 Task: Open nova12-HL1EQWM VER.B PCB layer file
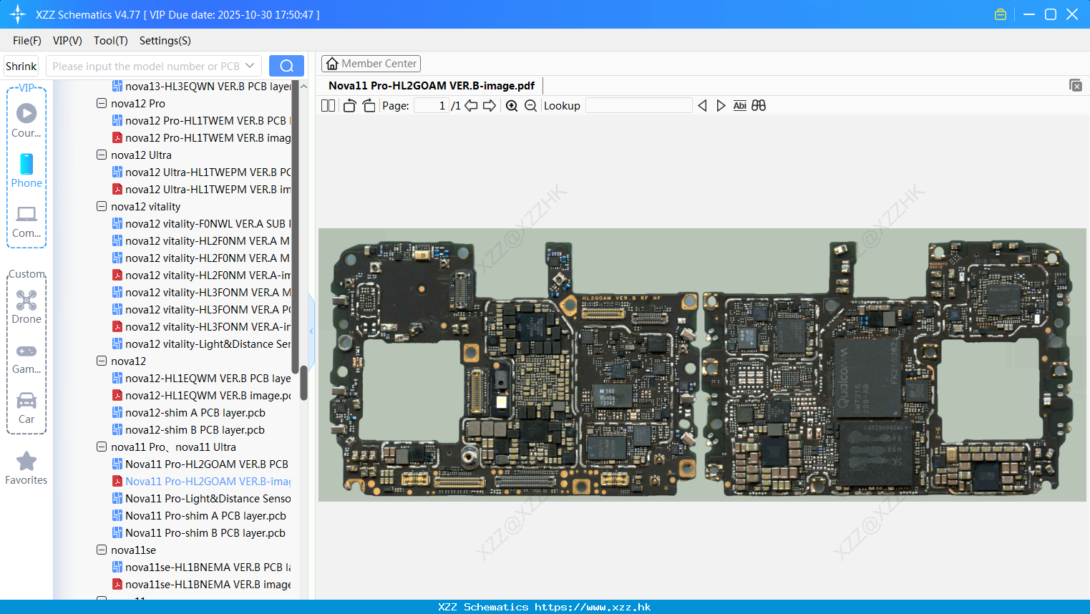(201, 378)
